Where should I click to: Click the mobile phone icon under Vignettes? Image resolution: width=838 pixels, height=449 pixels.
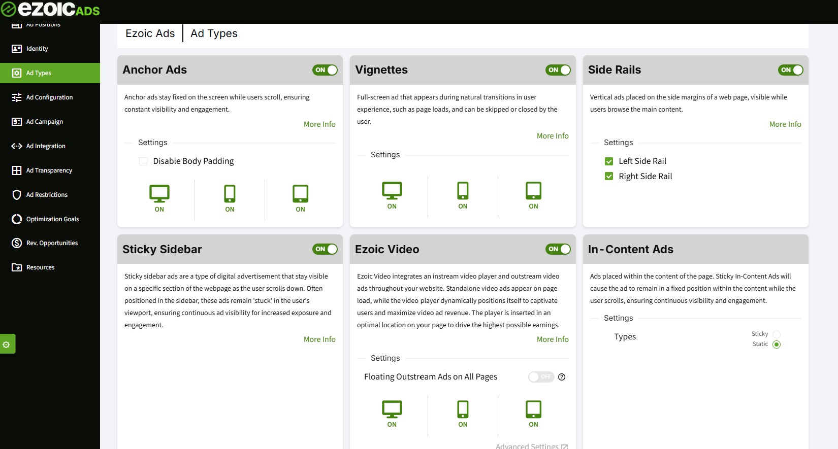(x=463, y=190)
